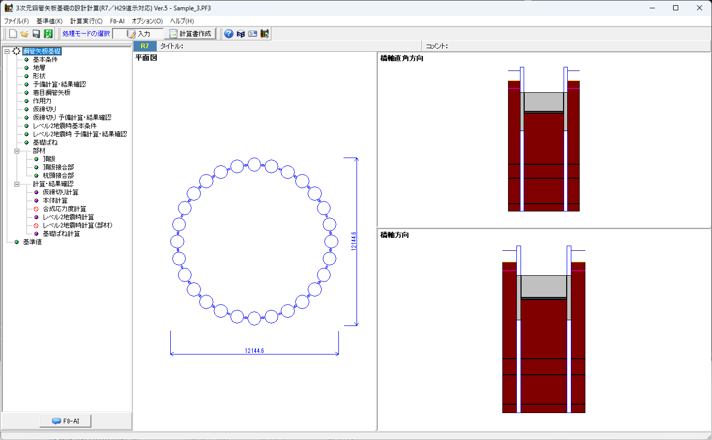This screenshot has height=440, width=712.
Task: Click the コメント field in header bar
Action: [x=566, y=46]
